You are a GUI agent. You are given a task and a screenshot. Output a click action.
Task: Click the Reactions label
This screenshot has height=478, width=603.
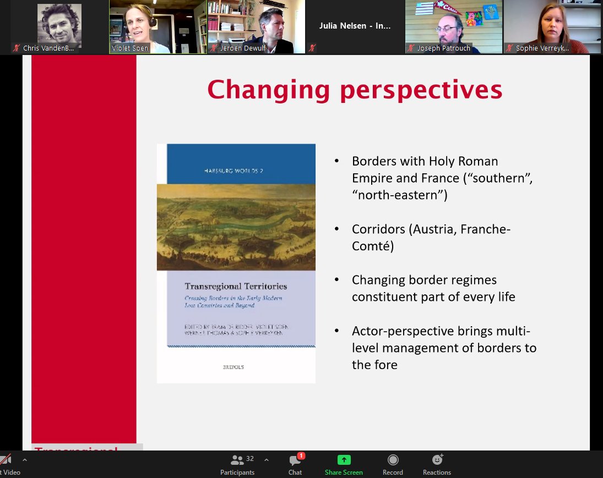tap(437, 472)
